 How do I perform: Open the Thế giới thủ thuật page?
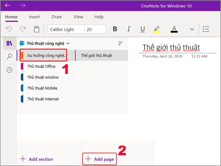click(102, 55)
